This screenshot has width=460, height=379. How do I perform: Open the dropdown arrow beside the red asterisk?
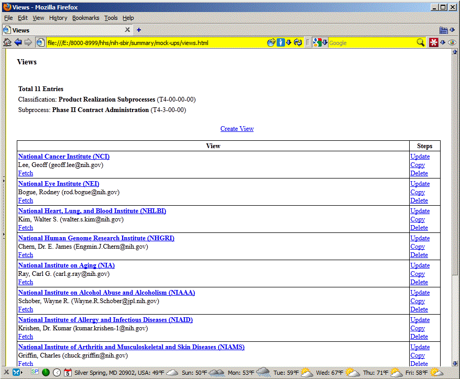click(x=443, y=42)
